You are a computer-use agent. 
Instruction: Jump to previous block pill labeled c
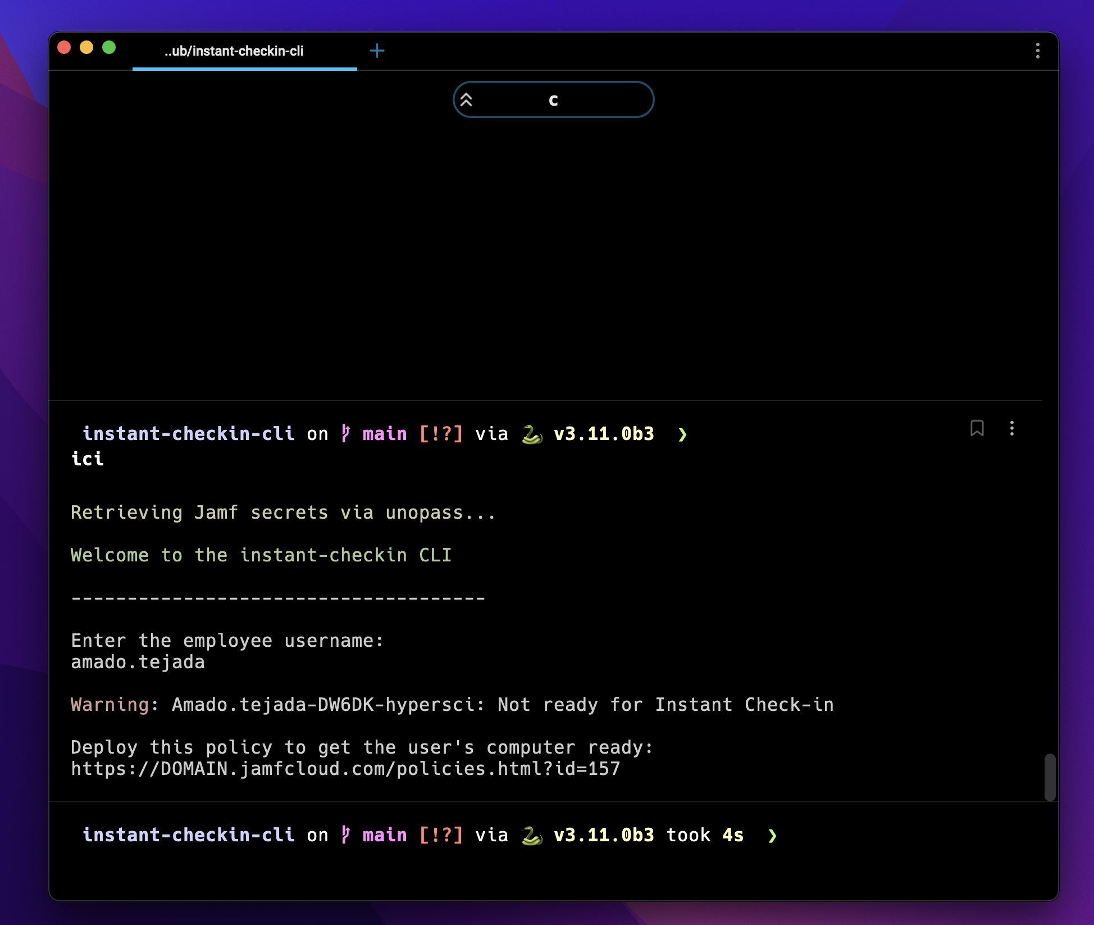pos(553,100)
